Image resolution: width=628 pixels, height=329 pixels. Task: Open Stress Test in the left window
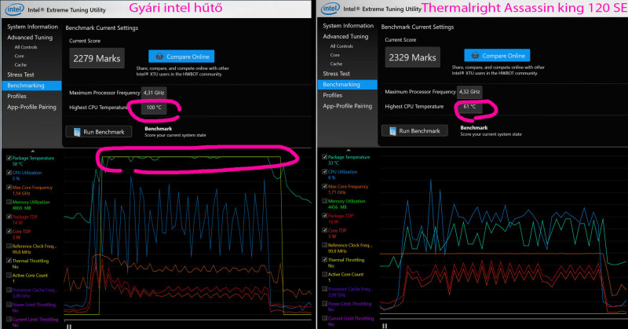tap(20, 75)
